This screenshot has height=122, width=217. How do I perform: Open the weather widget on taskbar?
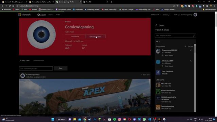pyautogui.click(x=8, y=119)
